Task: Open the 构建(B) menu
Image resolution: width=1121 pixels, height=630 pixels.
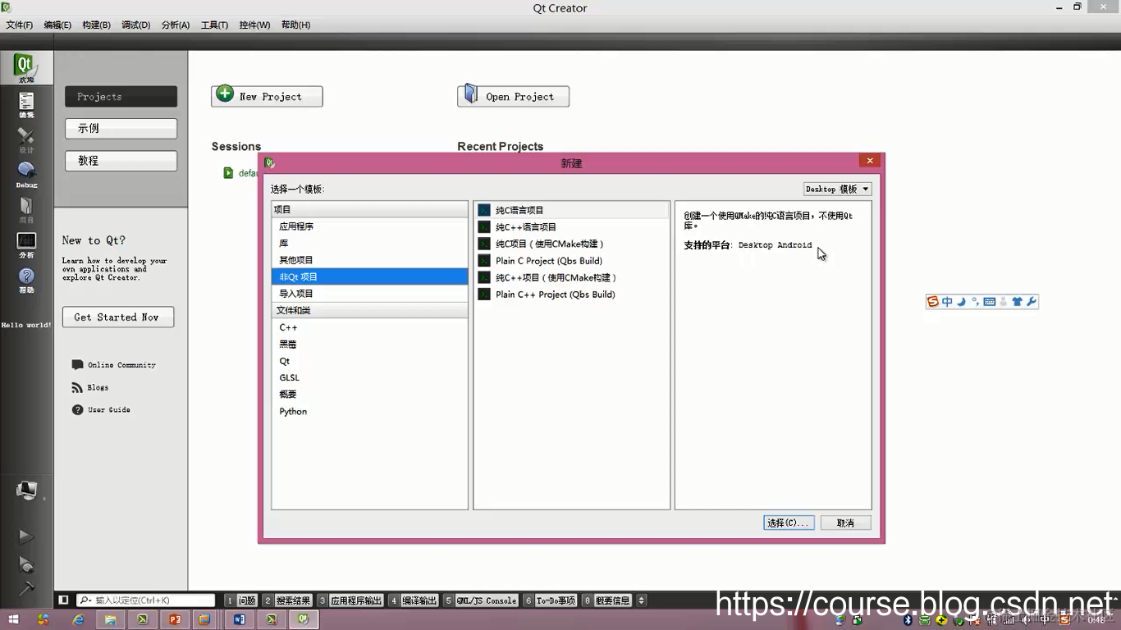Action: (x=96, y=25)
